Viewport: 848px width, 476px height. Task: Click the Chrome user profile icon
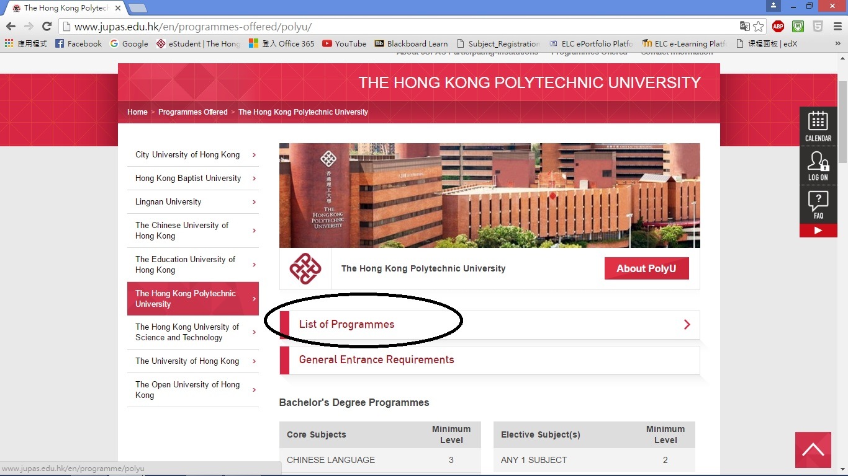(x=773, y=6)
